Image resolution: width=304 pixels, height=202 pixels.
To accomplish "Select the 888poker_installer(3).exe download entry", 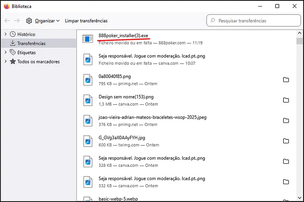I will coord(186,39).
